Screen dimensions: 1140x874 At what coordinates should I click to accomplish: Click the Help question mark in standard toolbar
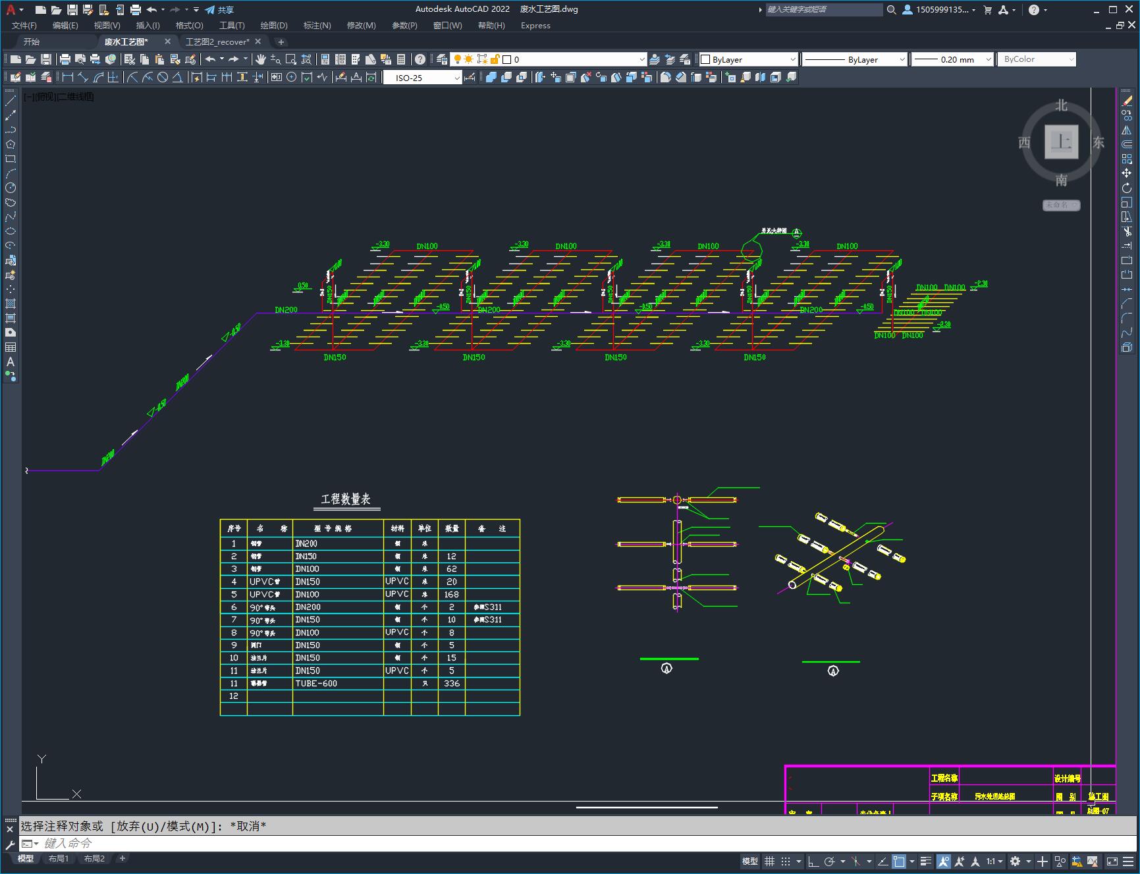(420, 59)
